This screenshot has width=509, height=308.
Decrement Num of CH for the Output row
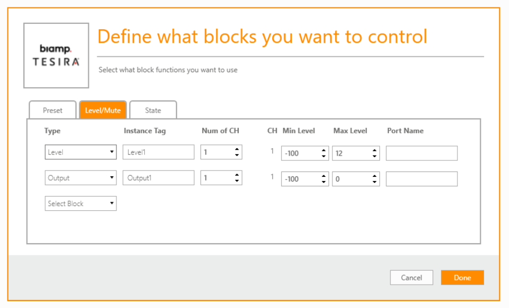click(x=238, y=180)
